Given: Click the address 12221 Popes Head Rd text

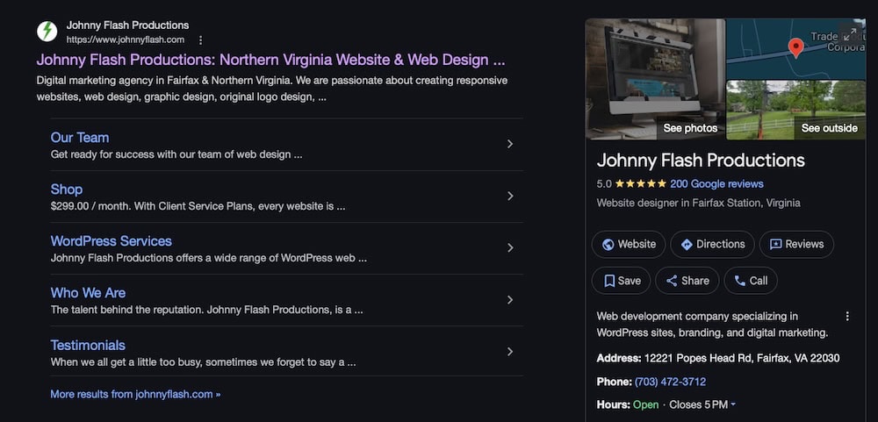Looking at the screenshot, I should coord(741,358).
